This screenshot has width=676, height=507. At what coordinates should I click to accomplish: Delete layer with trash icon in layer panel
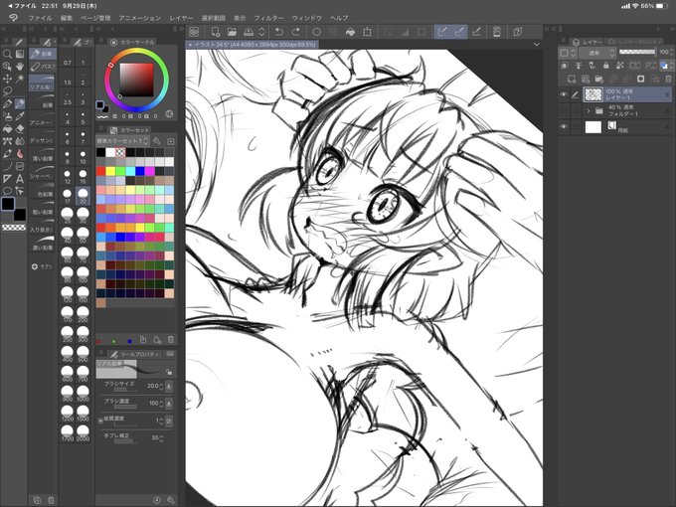point(668,79)
